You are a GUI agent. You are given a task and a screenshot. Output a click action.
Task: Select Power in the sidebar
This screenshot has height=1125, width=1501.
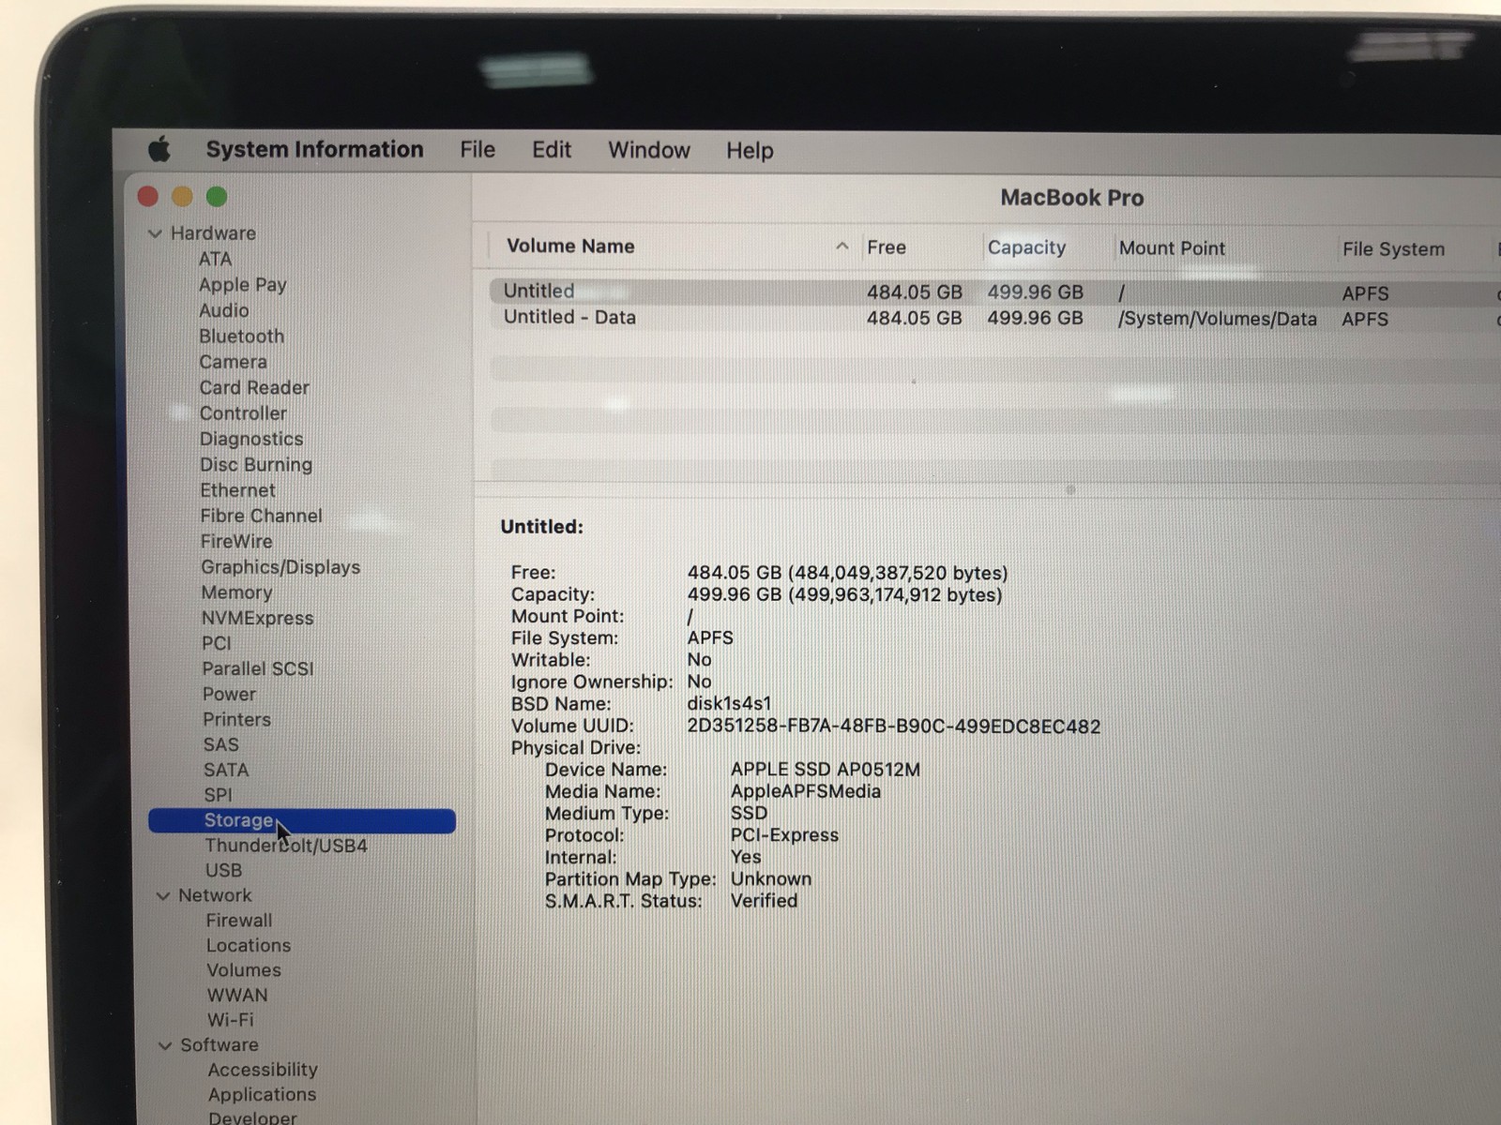(x=229, y=694)
